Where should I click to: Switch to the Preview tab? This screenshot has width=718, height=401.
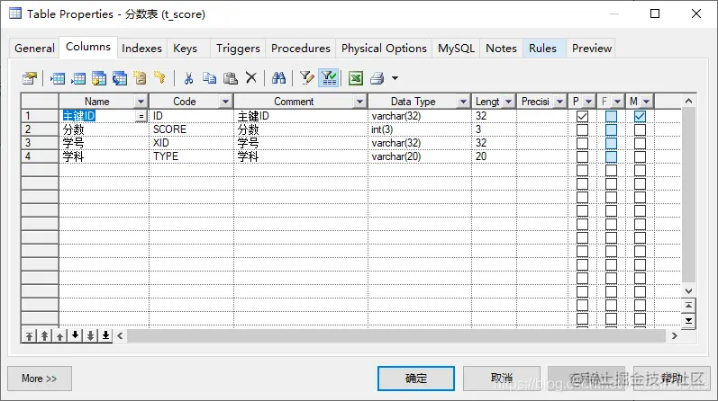tap(592, 49)
